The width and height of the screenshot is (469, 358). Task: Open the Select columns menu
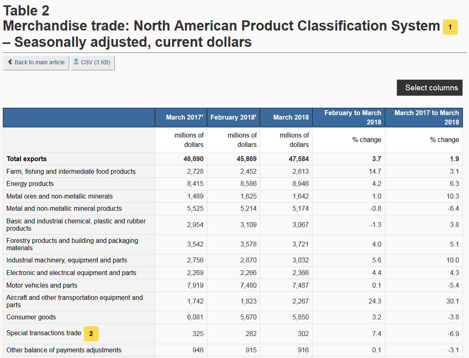tap(430, 88)
